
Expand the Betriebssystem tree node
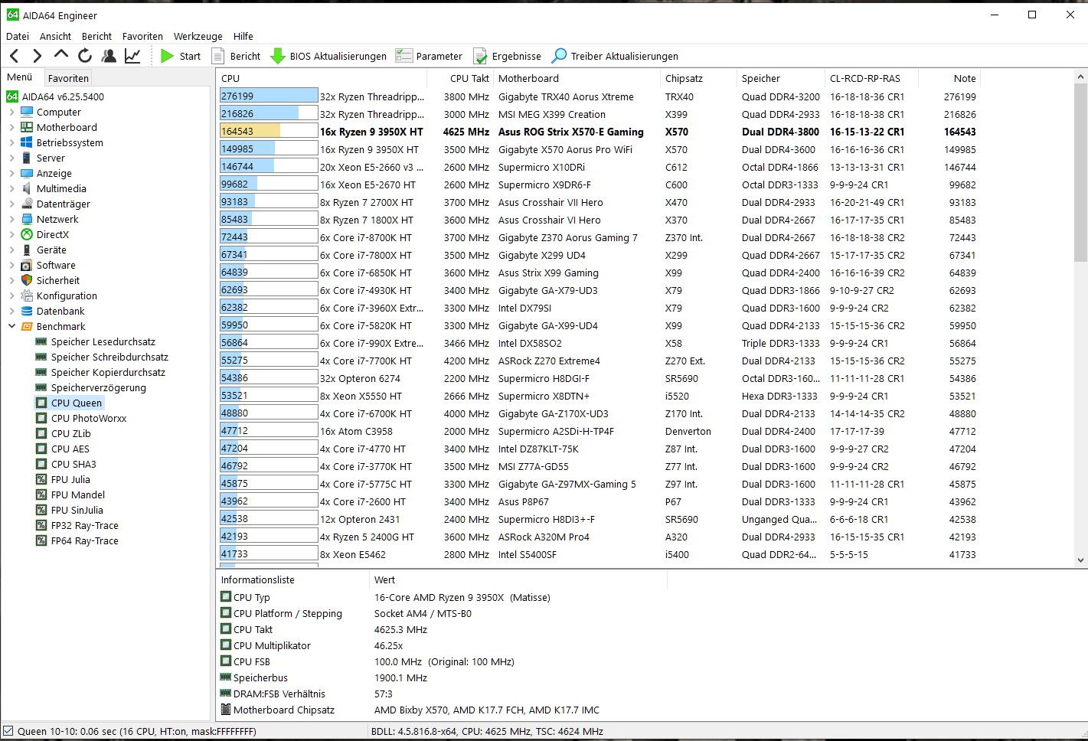[x=12, y=142]
